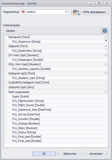The image size is (112, 160).
Task: Select the FLG_Passengers [Double] field
Action: click(x=58, y=60)
